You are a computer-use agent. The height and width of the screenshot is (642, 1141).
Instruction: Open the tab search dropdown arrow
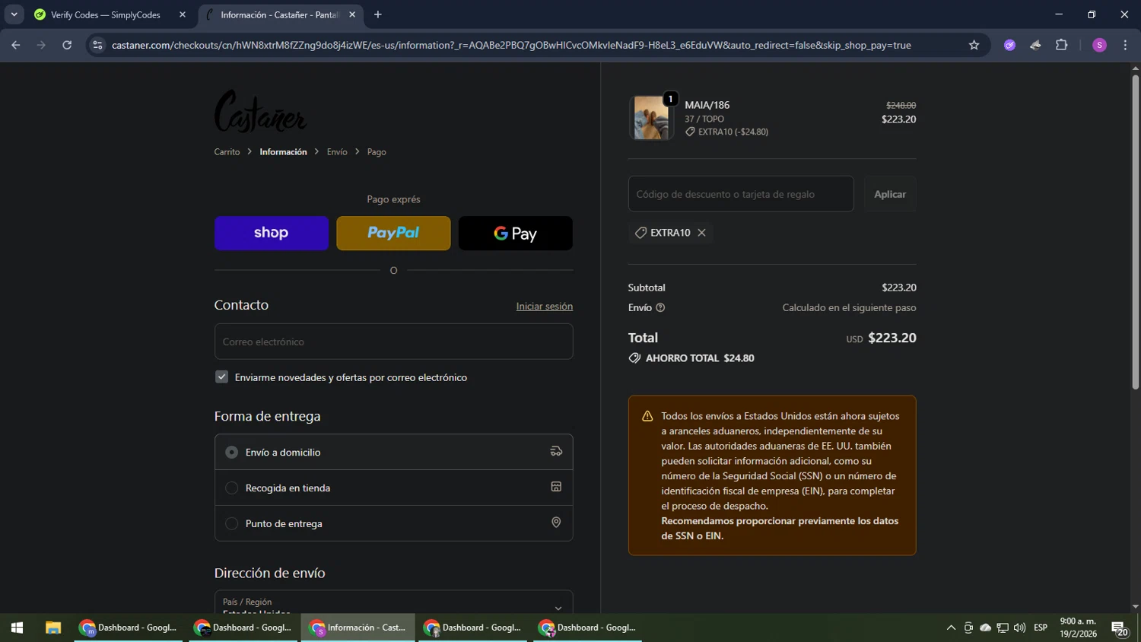coord(14,14)
